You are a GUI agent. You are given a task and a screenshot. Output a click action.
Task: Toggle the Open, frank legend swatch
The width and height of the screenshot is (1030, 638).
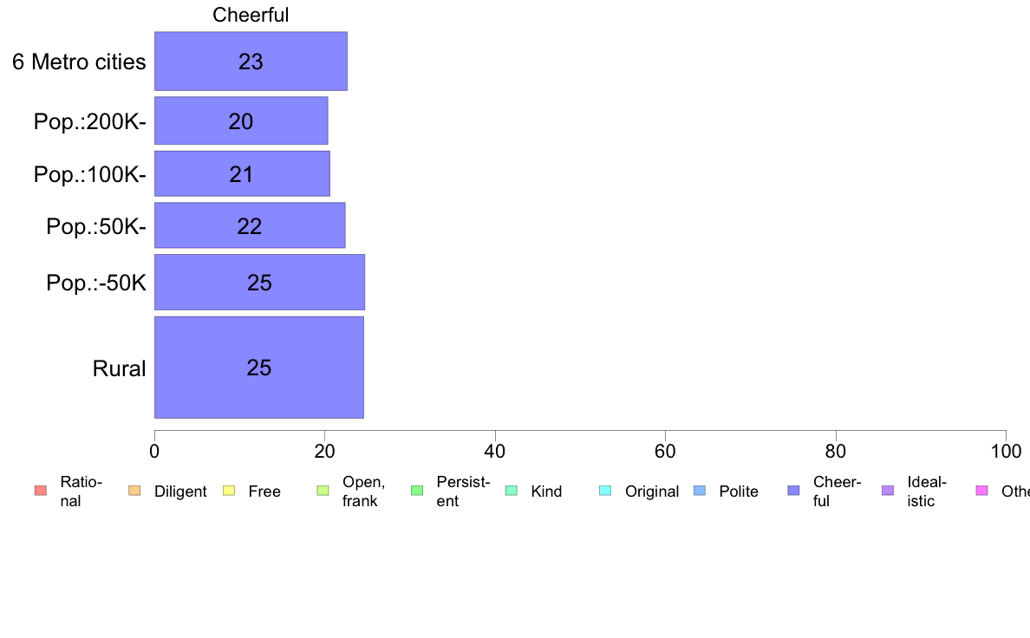point(323,492)
